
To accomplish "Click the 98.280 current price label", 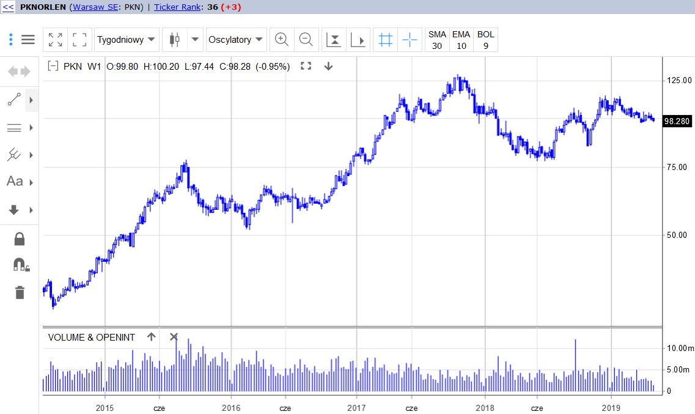I will click(x=677, y=121).
